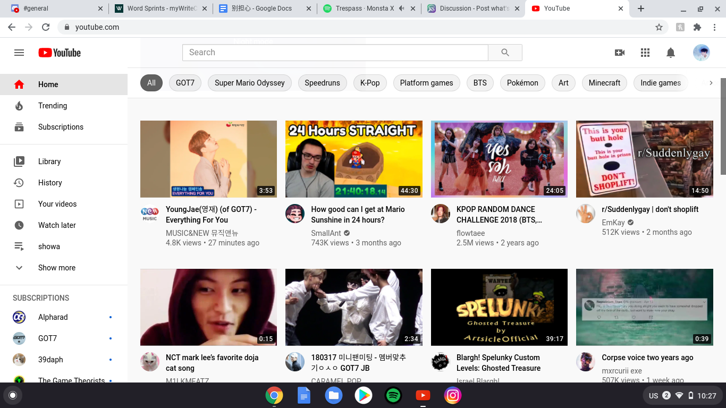
Task: Switch to the Google Docs tab
Action: pyautogui.click(x=265, y=8)
